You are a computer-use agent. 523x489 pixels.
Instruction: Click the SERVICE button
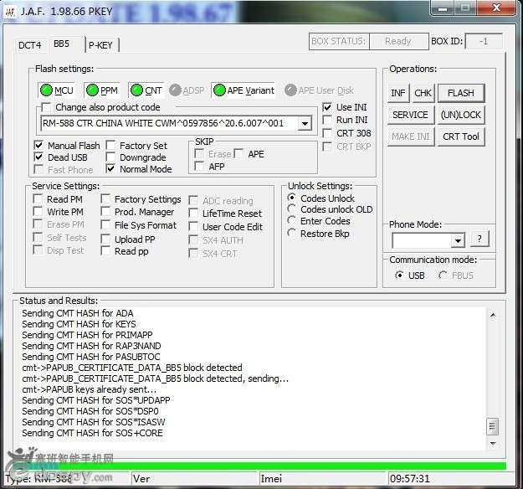(411, 115)
